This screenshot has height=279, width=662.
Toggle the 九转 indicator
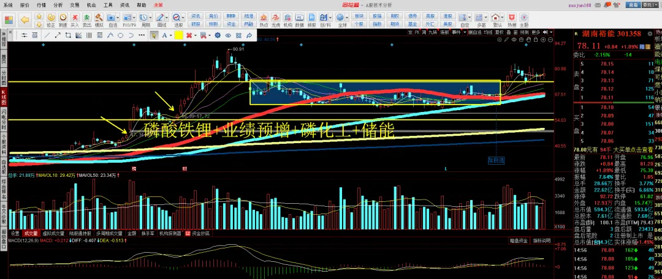click(432, 32)
